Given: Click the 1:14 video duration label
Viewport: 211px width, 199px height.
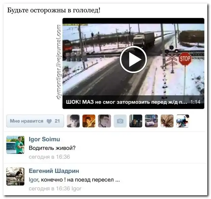Looking at the screenshot, I should tap(195, 102).
